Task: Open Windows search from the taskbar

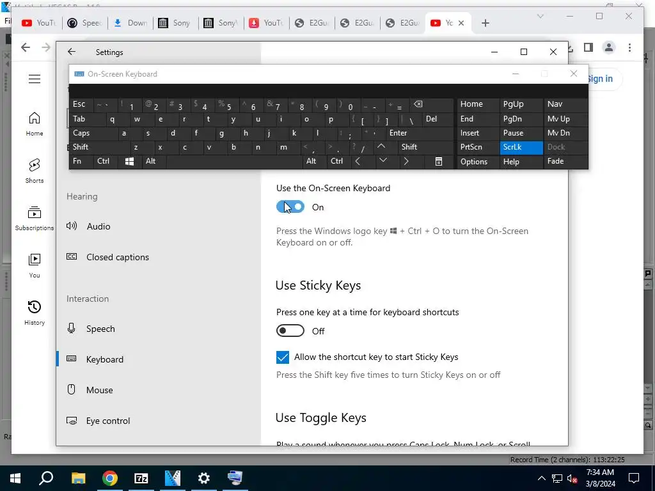Action: coord(46,478)
